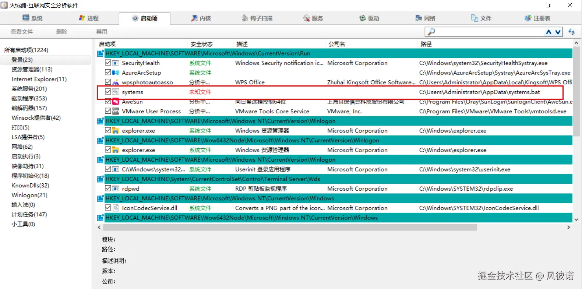This screenshot has height=289, width=582.
Task: Switch to 钩子扫描 tab
Action: (x=257, y=18)
